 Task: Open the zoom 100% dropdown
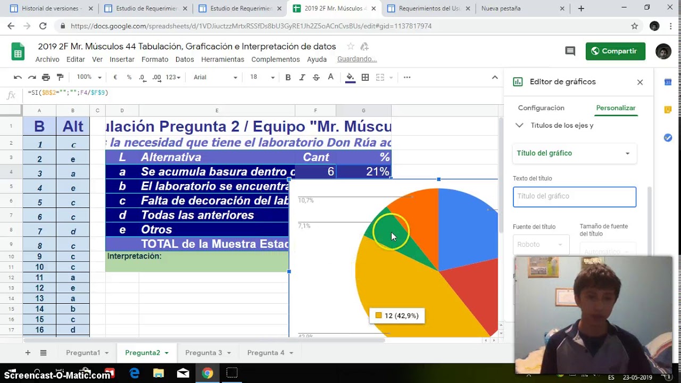[89, 77]
